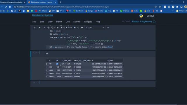Screen dimensions: 187x105
Task: Click the pi value 25 in row 0
Action: point(57,64)
